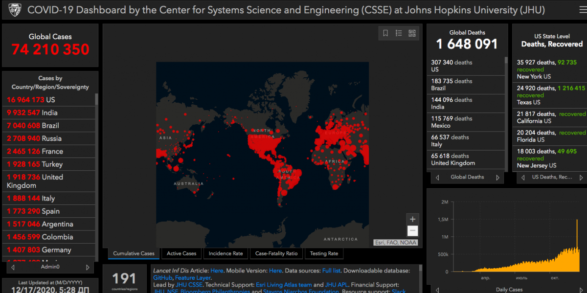
Task: Zoom out of the map with minus
Action: point(412,231)
